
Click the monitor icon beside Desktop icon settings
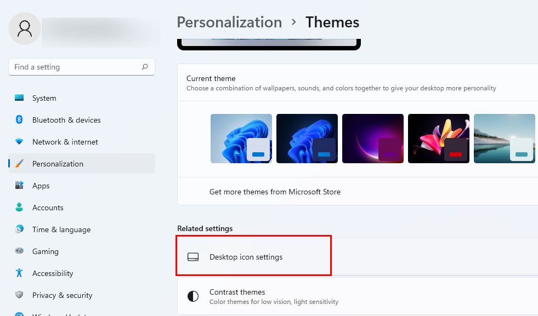tap(193, 256)
